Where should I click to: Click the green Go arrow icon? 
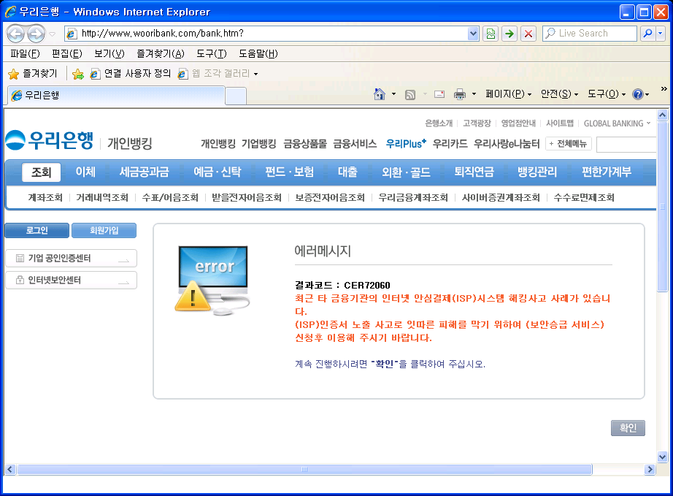coord(509,34)
